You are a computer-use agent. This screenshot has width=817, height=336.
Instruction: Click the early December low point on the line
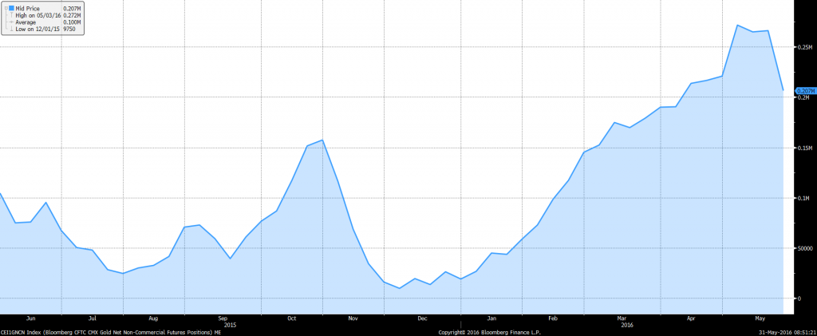point(399,288)
